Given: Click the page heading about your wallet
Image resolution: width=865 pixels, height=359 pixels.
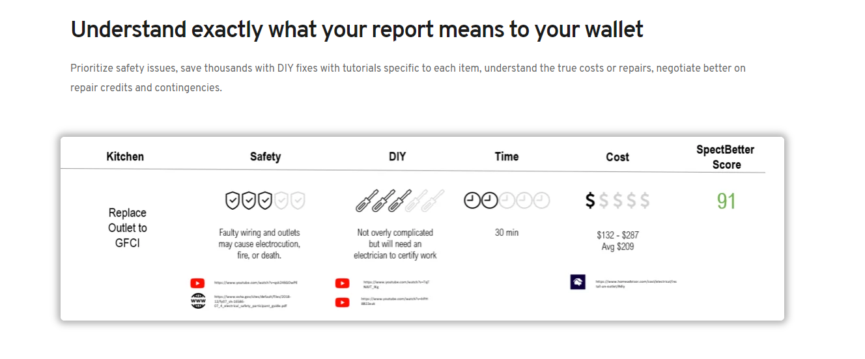Looking at the screenshot, I should [x=357, y=29].
